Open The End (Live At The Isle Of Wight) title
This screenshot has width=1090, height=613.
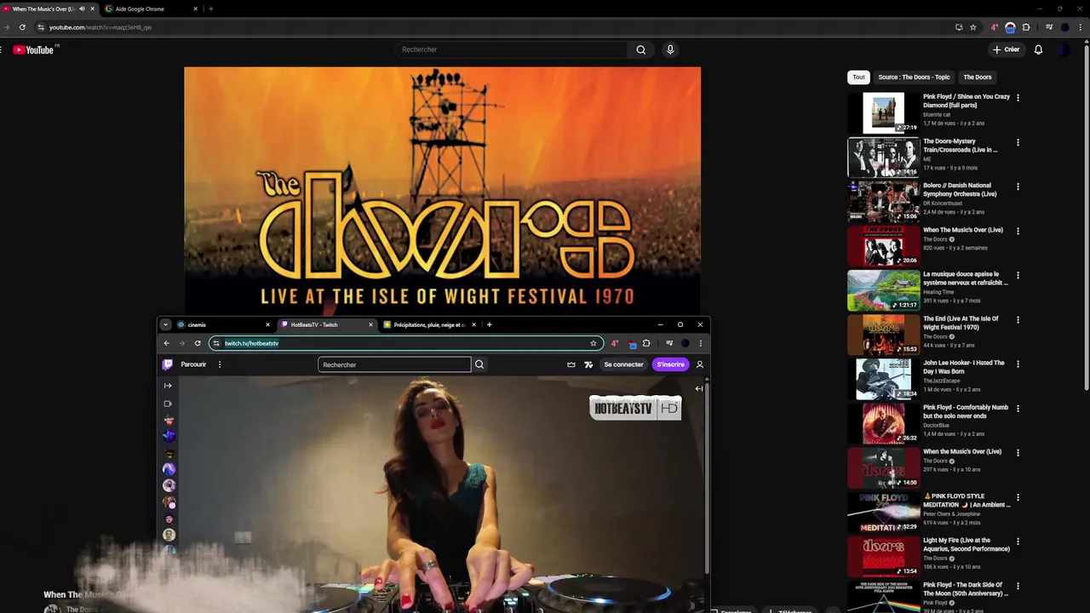coord(961,323)
